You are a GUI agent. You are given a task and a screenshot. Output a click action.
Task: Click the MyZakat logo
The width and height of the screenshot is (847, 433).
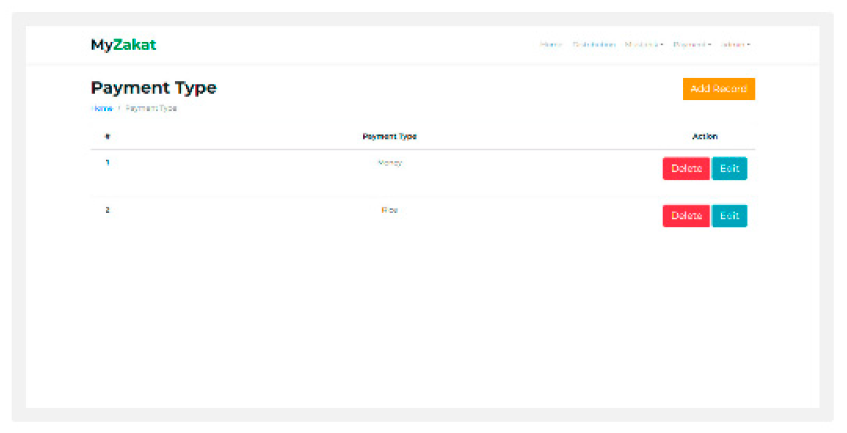(x=123, y=44)
